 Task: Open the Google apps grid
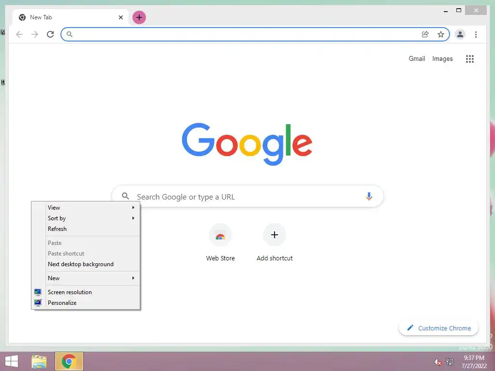[470, 58]
